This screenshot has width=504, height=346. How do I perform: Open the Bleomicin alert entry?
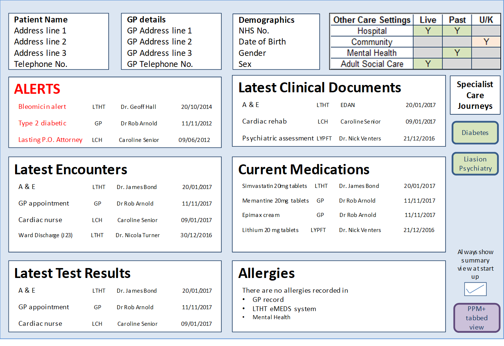click(42, 107)
